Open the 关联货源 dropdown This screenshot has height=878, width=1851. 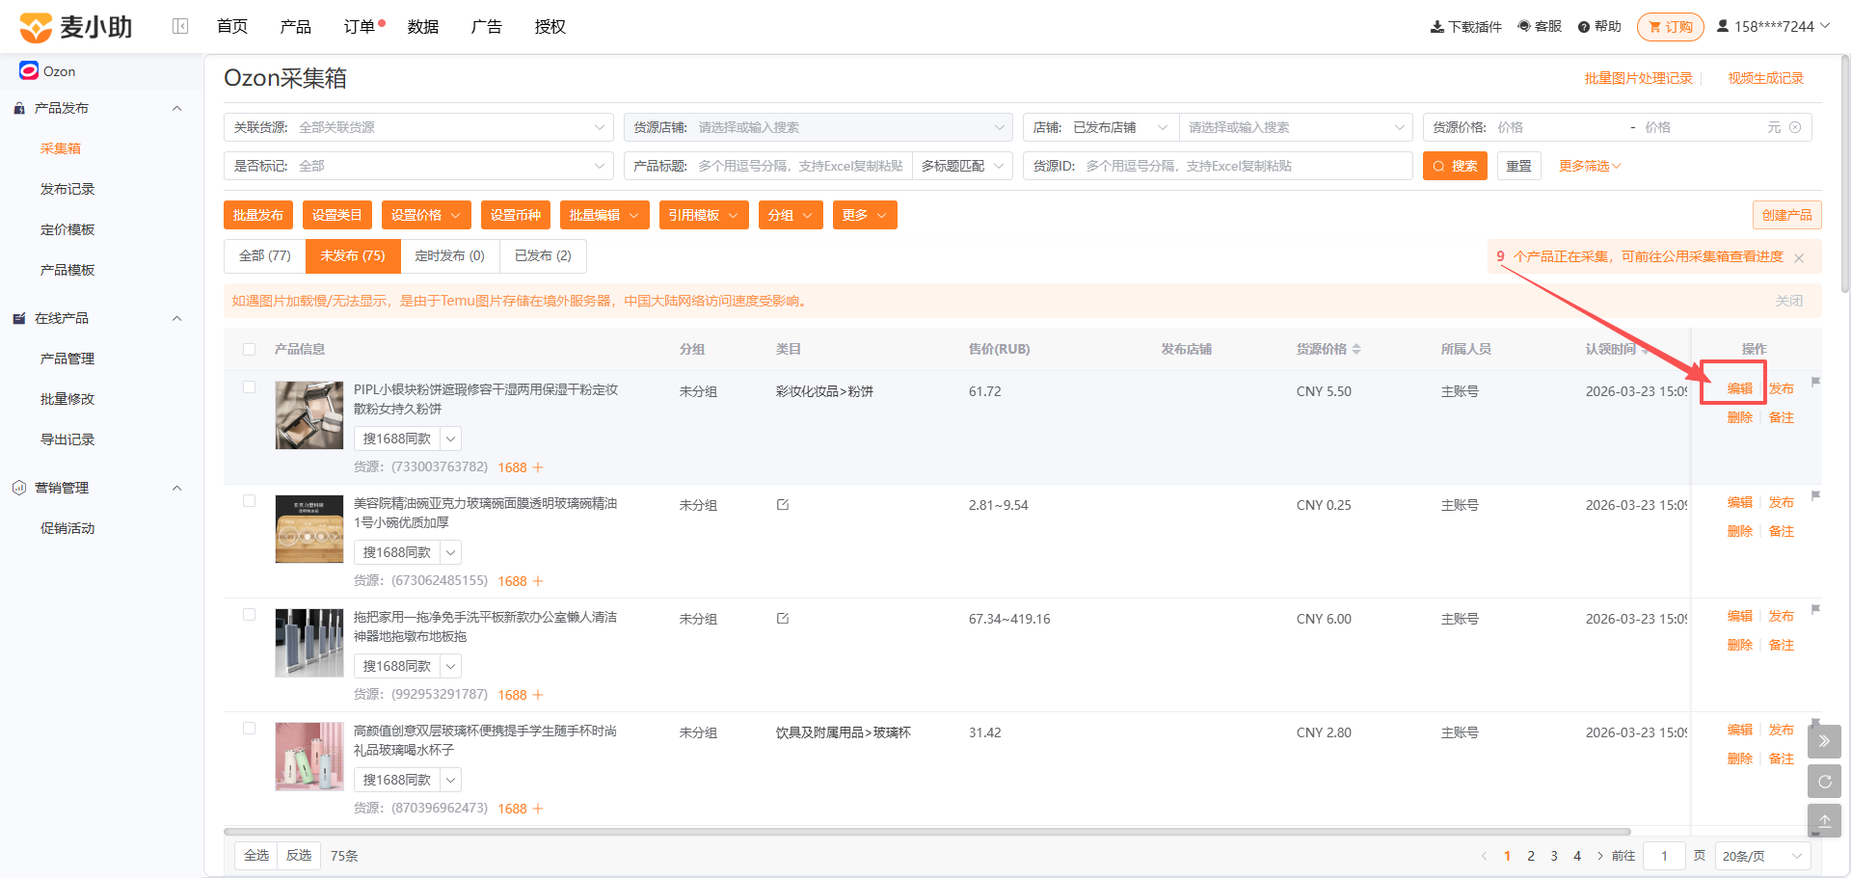point(418,127)
